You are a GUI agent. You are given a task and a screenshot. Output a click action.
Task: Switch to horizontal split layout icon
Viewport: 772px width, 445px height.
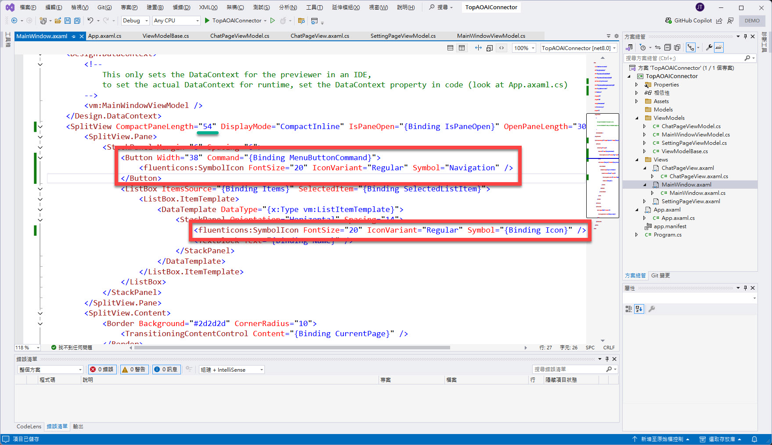pos(451,48)
